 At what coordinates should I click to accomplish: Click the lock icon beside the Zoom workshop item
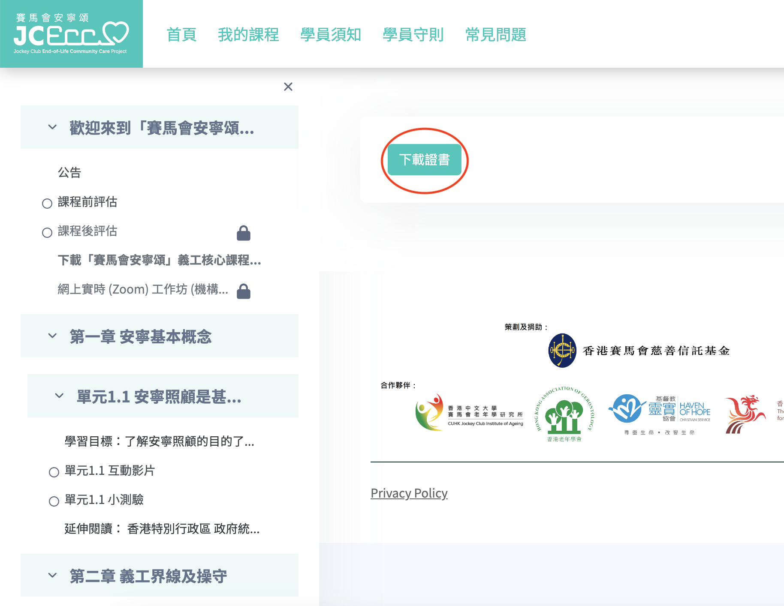pyautogui.click(x=244, y=291)
